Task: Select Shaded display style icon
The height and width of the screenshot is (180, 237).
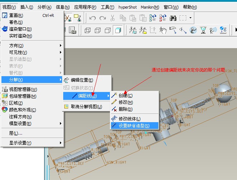Action: pos(118,30)
